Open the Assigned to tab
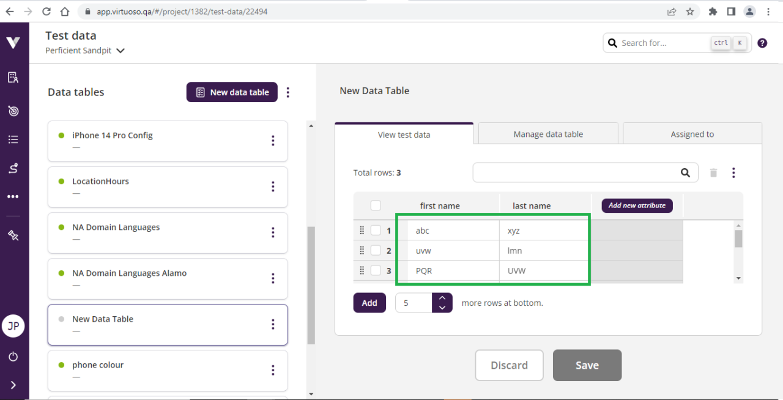783x400 pixels. [x=692, y=133]
